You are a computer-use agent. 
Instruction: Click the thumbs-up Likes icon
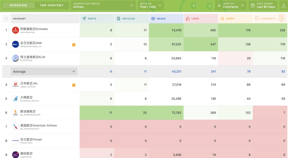[188, 19]
